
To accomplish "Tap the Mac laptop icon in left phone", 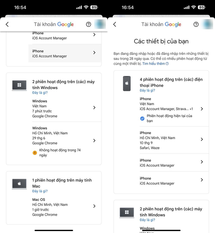I will click(x=19, y=184).
